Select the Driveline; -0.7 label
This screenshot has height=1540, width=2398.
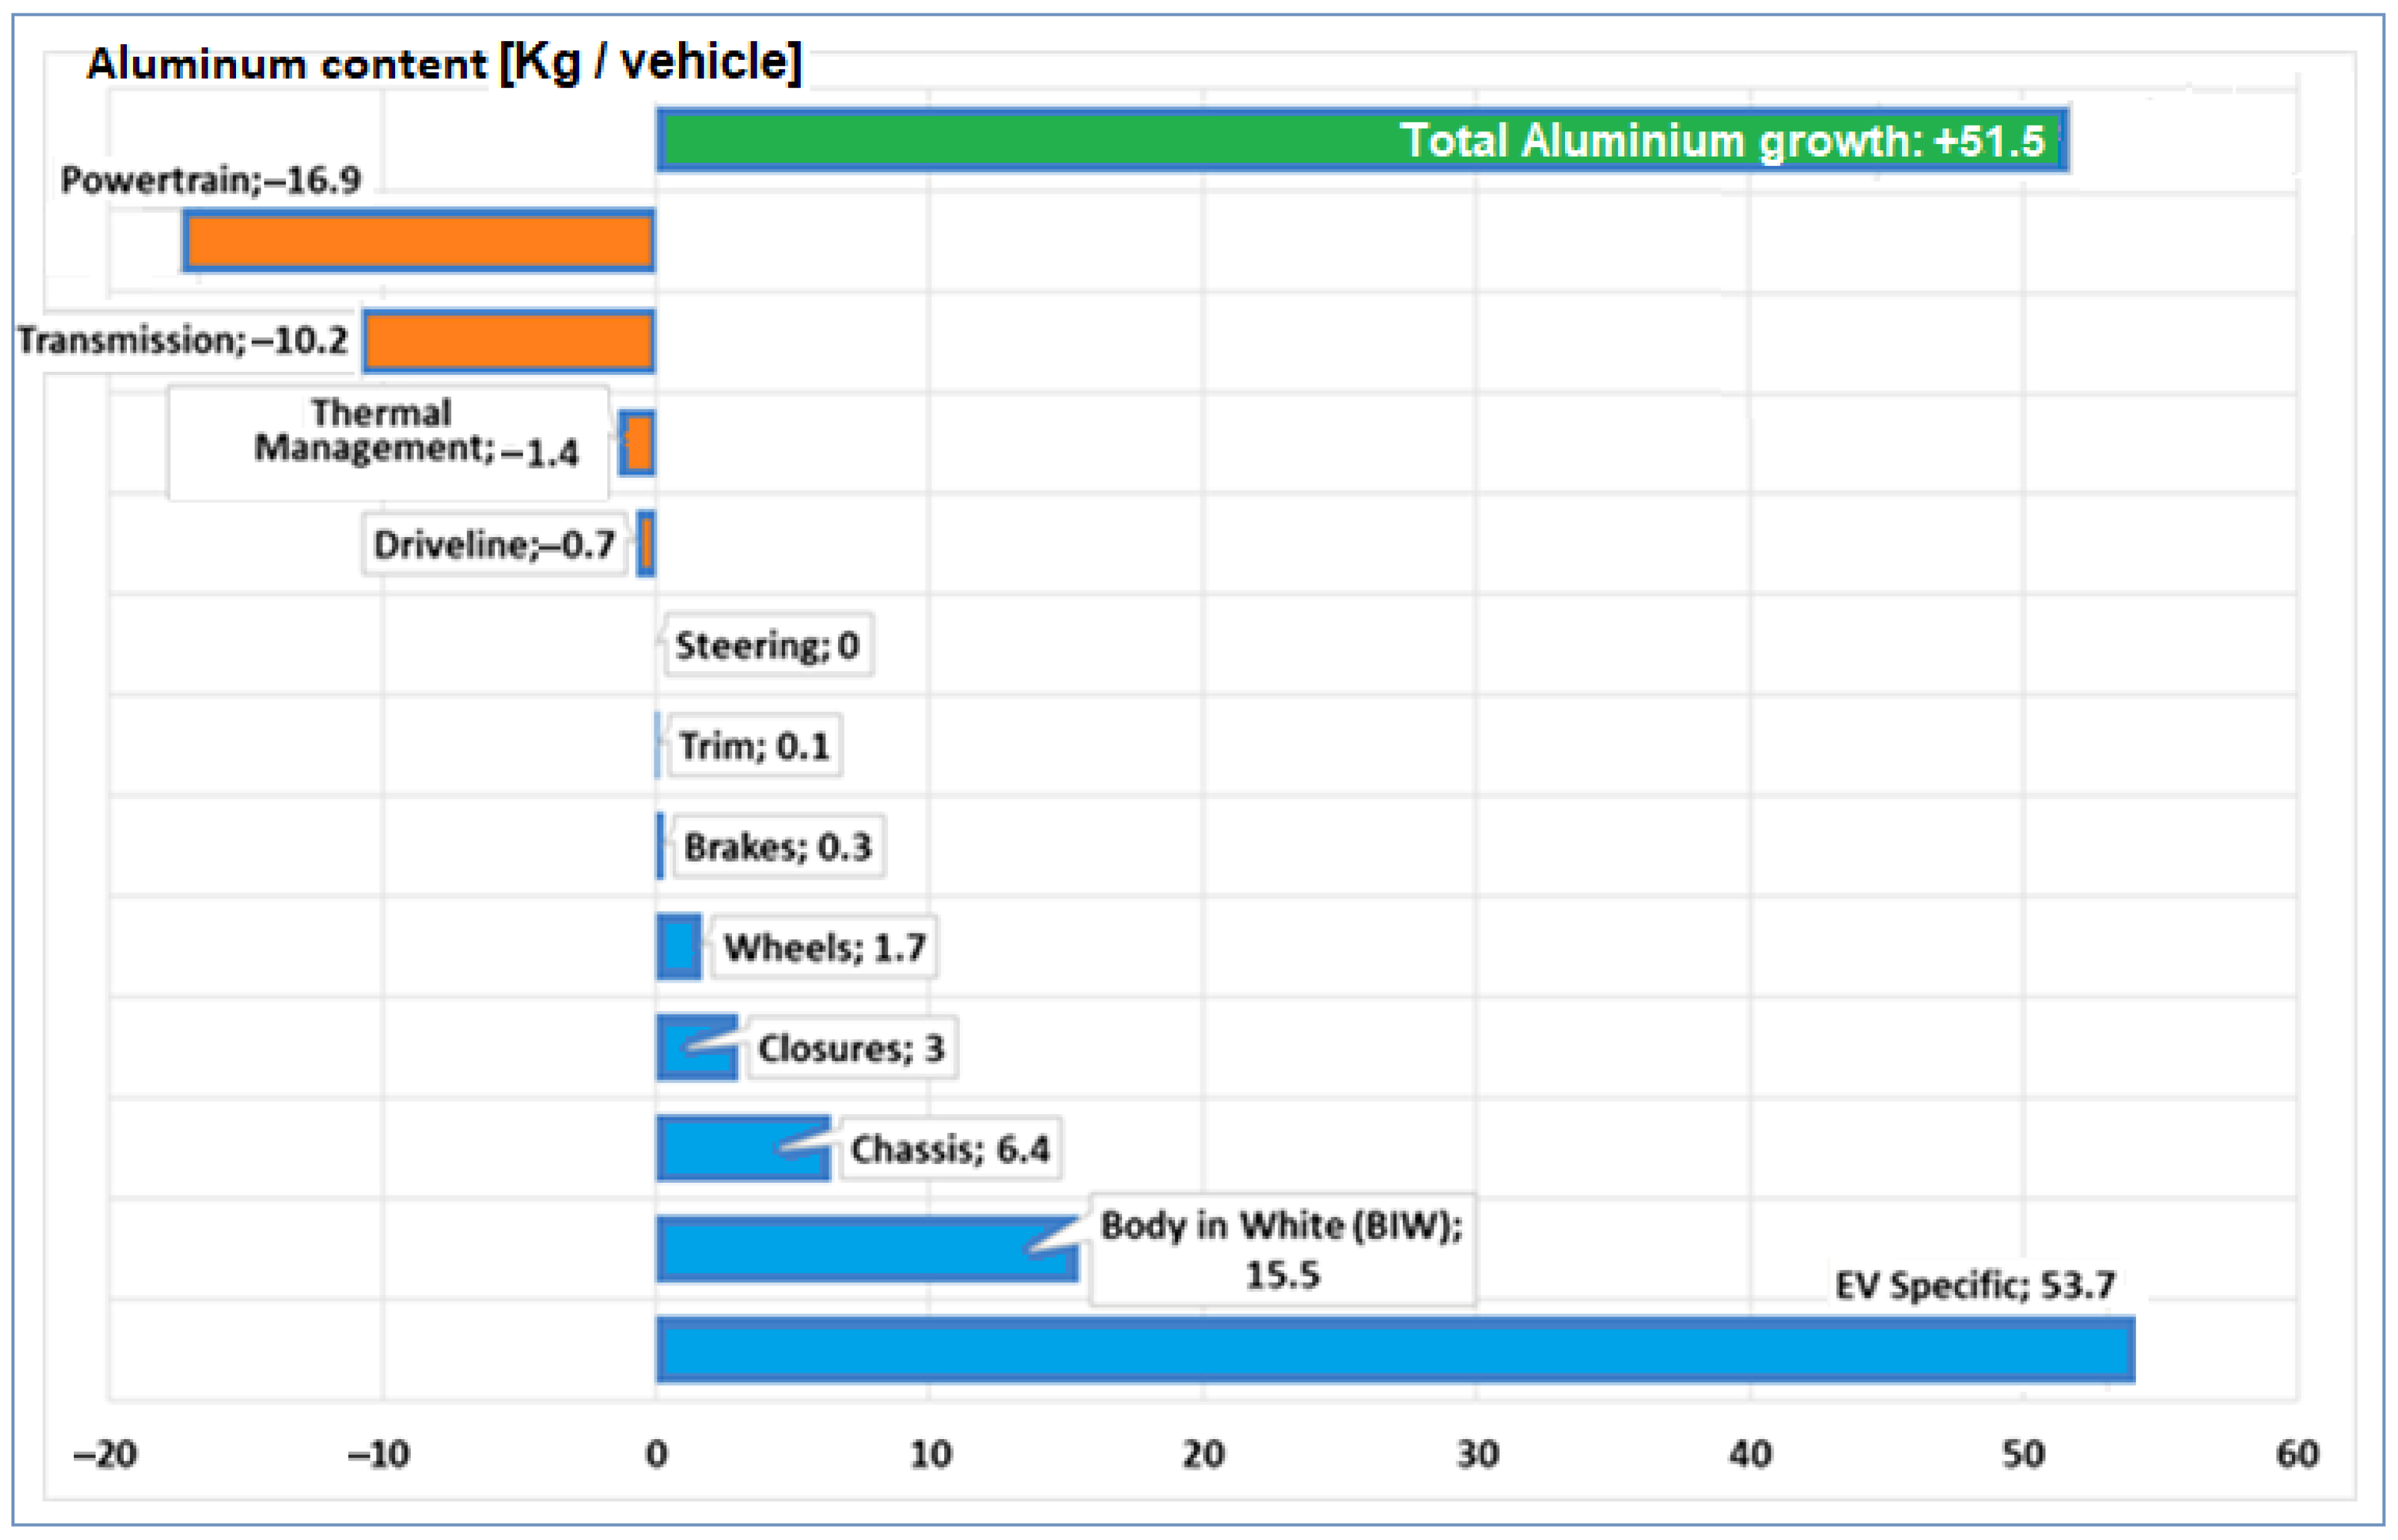[493, 545]
